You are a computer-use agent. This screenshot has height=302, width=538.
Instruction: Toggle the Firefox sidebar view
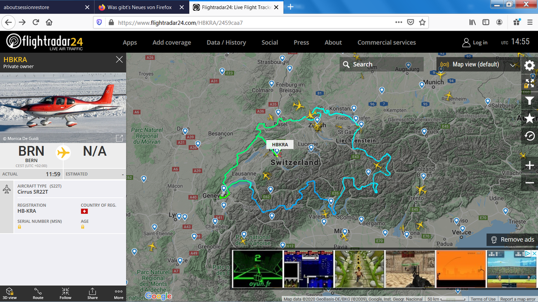click(x=486, y=22)
